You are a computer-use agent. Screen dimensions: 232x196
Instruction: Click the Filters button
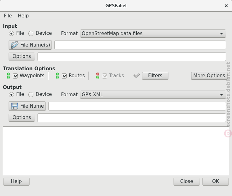pos(155,76)
